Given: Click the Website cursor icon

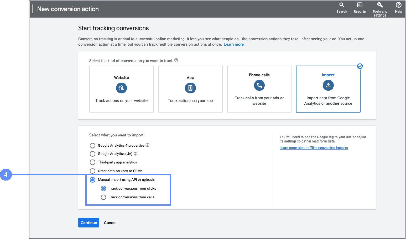Looking at the screenshot, I should 121,88.
